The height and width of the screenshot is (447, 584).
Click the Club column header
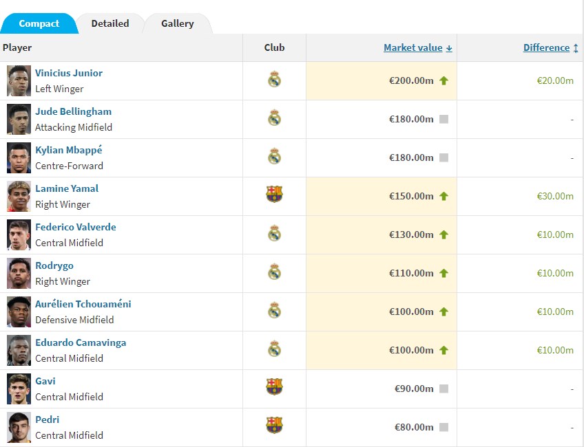pos(274,47)
